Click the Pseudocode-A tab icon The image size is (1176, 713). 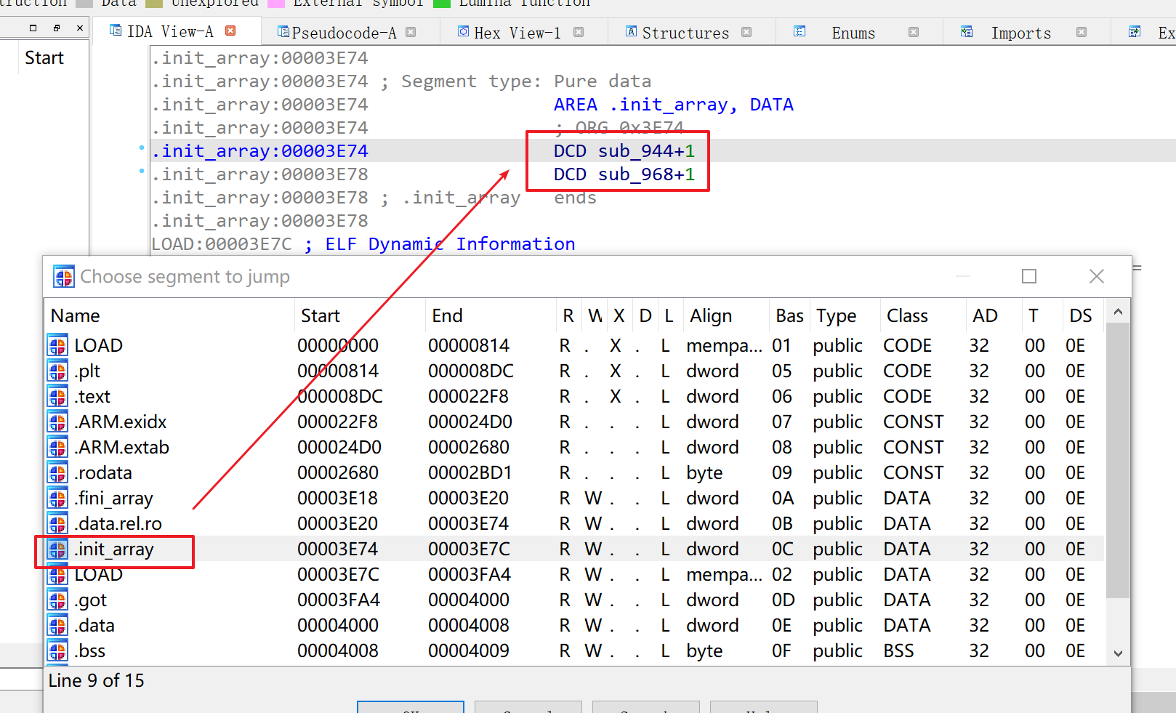click(283, 32)
